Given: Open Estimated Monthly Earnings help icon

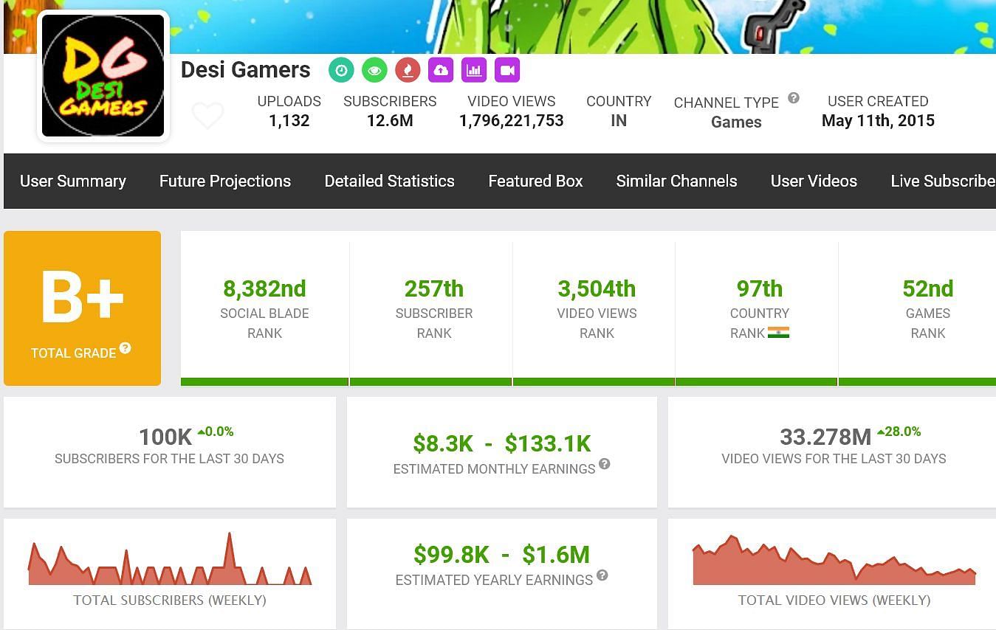Looking at the screenshot, I should coord(605,464).
